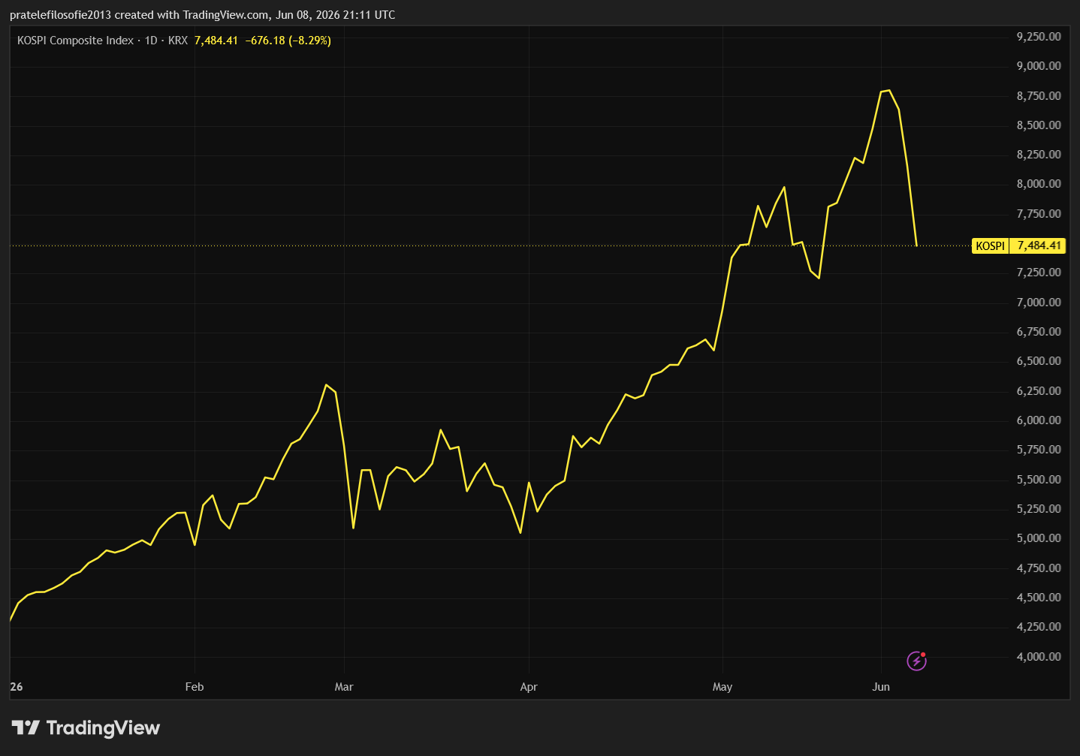Click the "1D" interval in the legend
The width and height of the screenshot is (1080, 756).
click(151, 41)
